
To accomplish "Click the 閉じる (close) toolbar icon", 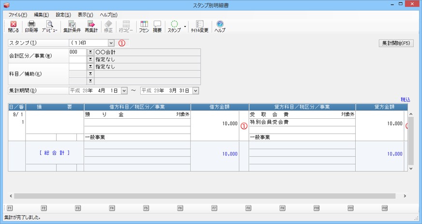I will coord(14,26).
